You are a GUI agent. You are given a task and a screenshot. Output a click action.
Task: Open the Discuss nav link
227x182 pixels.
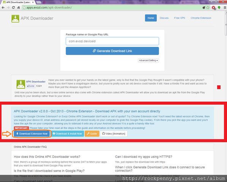(x=164, y=18)
